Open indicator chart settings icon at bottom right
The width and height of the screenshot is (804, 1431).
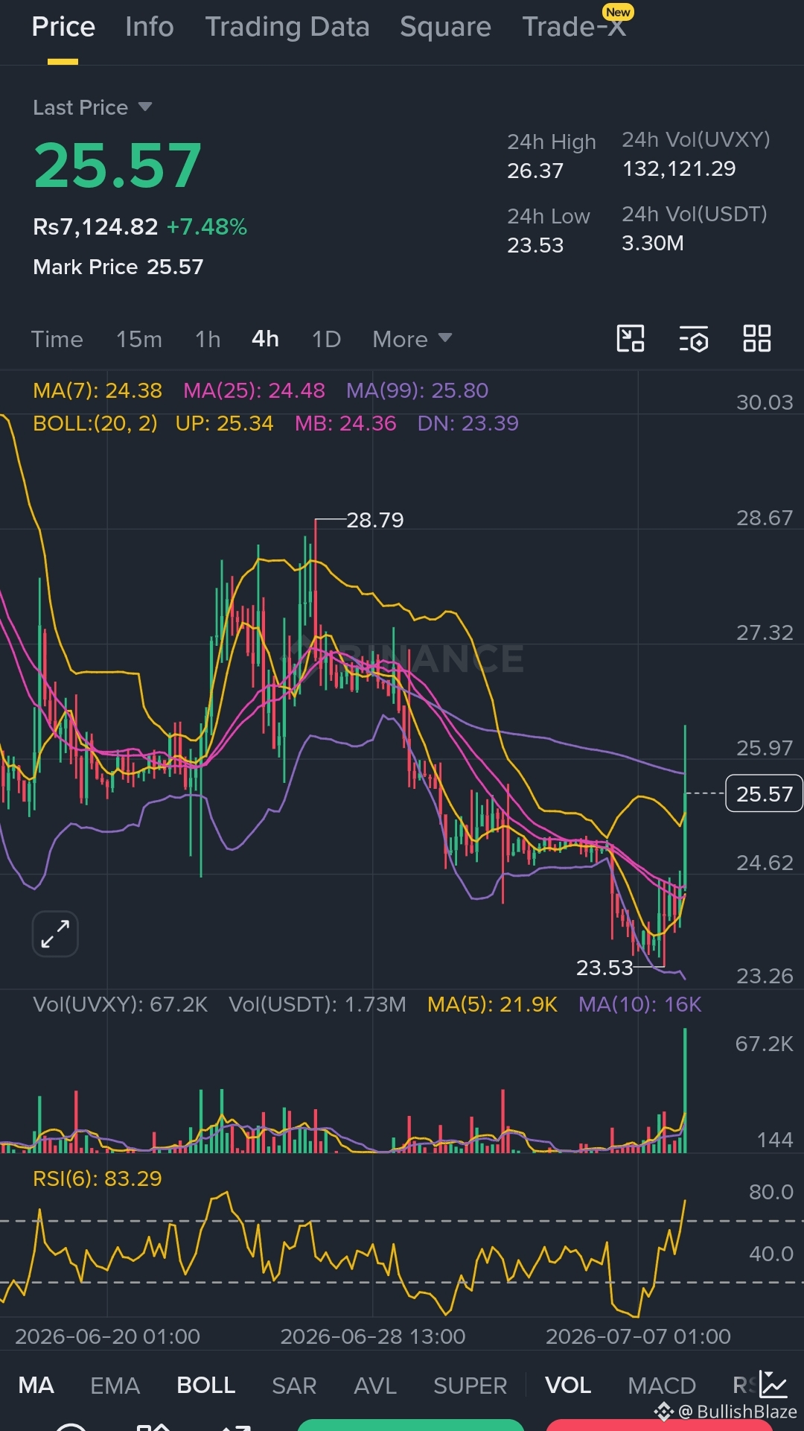tap(773, 1385)
